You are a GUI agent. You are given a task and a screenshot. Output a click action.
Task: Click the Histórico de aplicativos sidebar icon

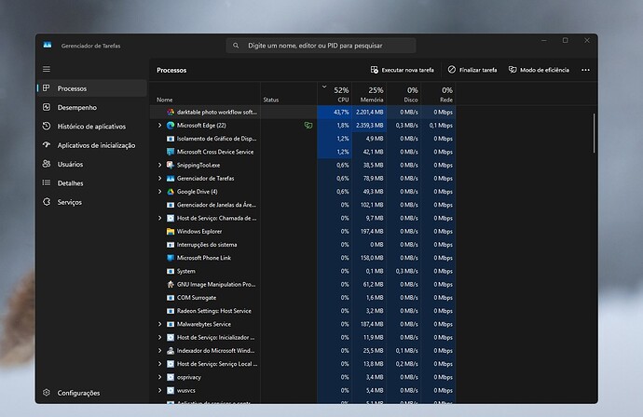click(48, 126)
